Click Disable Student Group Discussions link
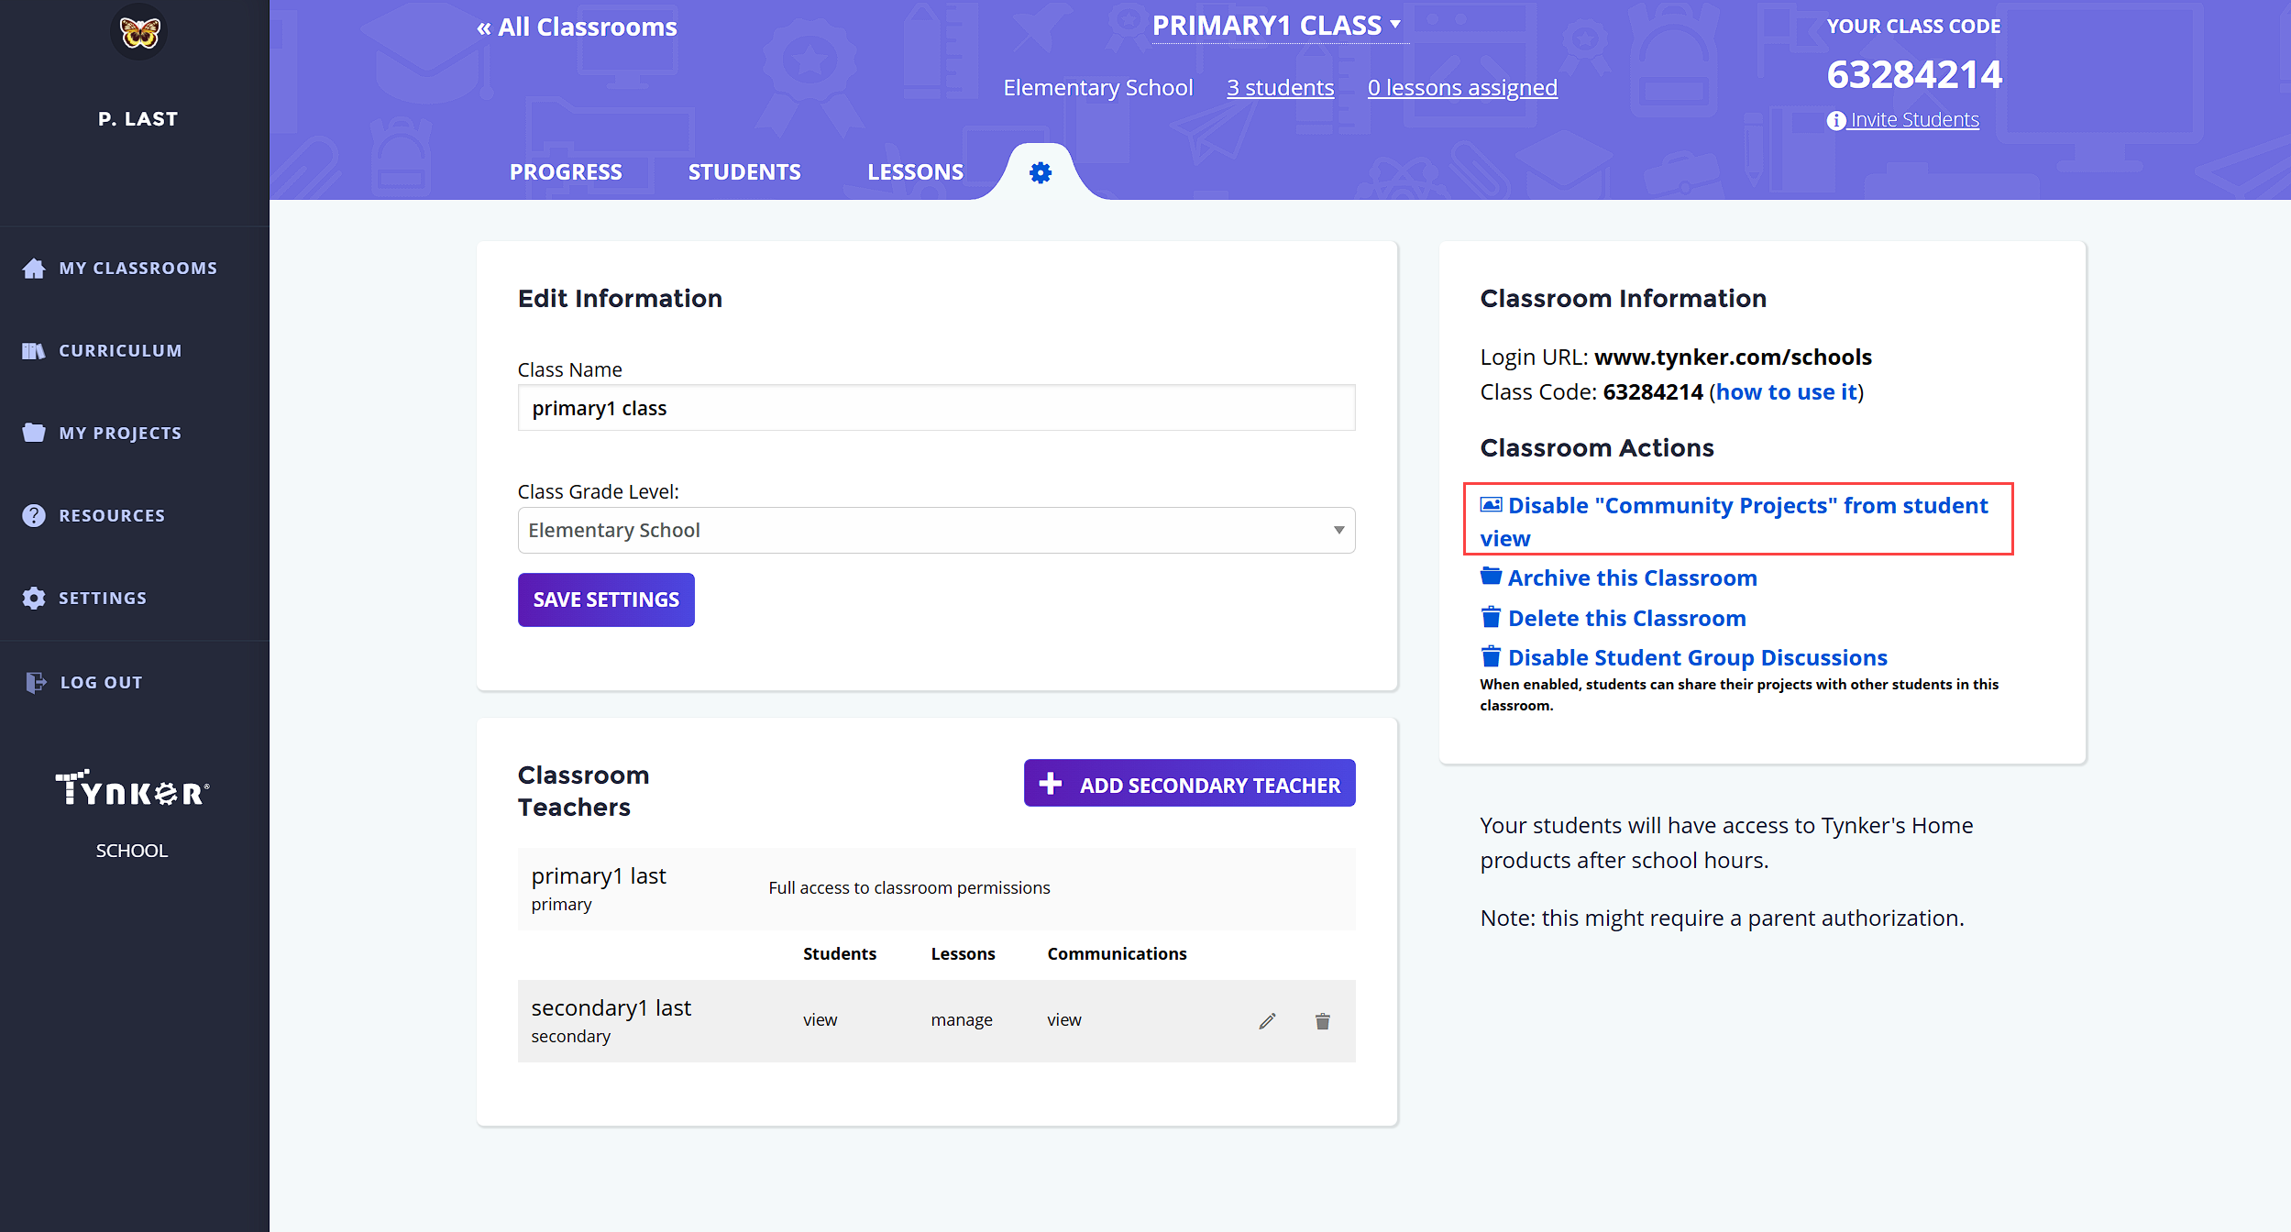The width and height of the screenshot is (2291, 1232). (1697, 657)
